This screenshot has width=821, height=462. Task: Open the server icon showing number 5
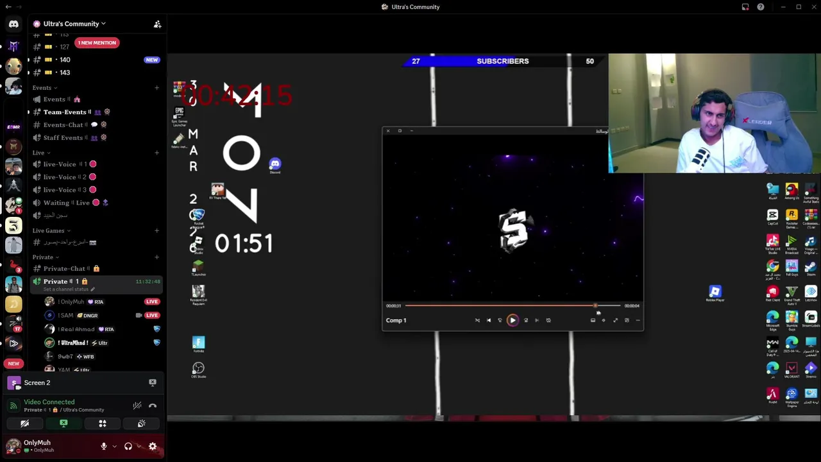[x=13, y=225]
